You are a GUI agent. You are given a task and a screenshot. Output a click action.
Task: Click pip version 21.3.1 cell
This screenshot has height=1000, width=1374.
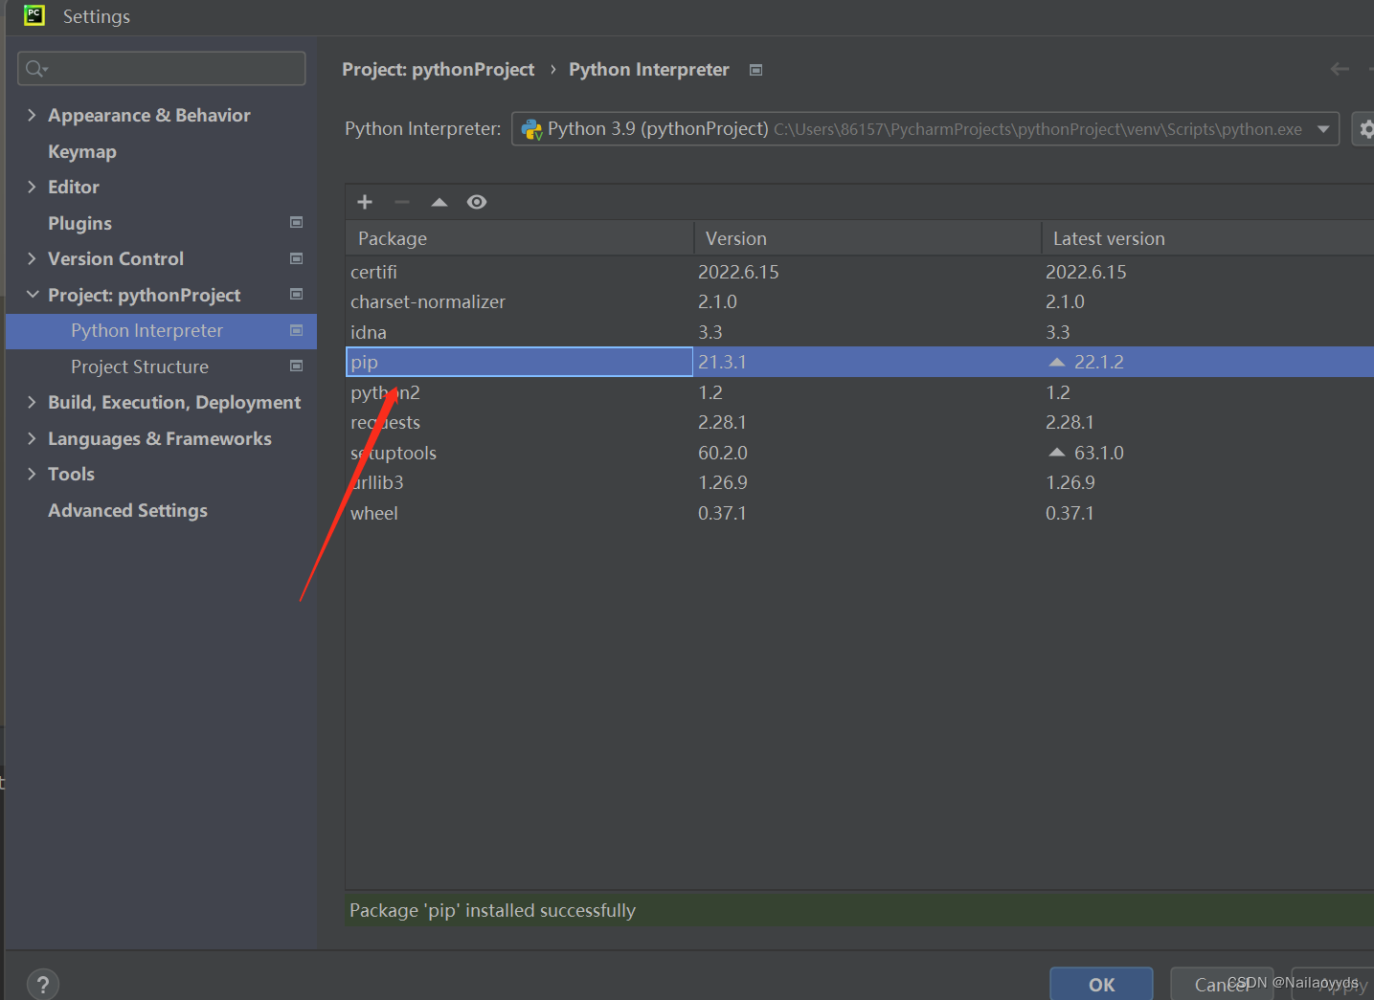pyautogui.click(x=722, y=362)
